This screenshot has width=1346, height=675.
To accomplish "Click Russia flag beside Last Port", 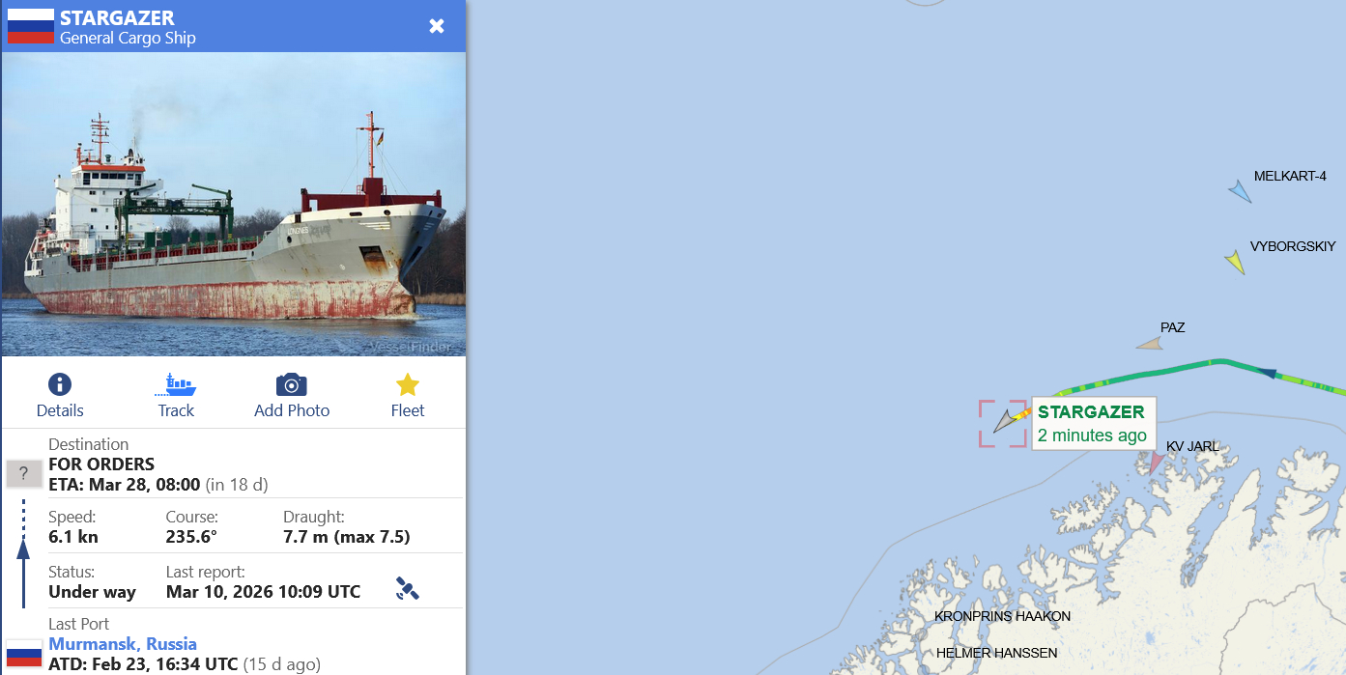I will (23, 654).
